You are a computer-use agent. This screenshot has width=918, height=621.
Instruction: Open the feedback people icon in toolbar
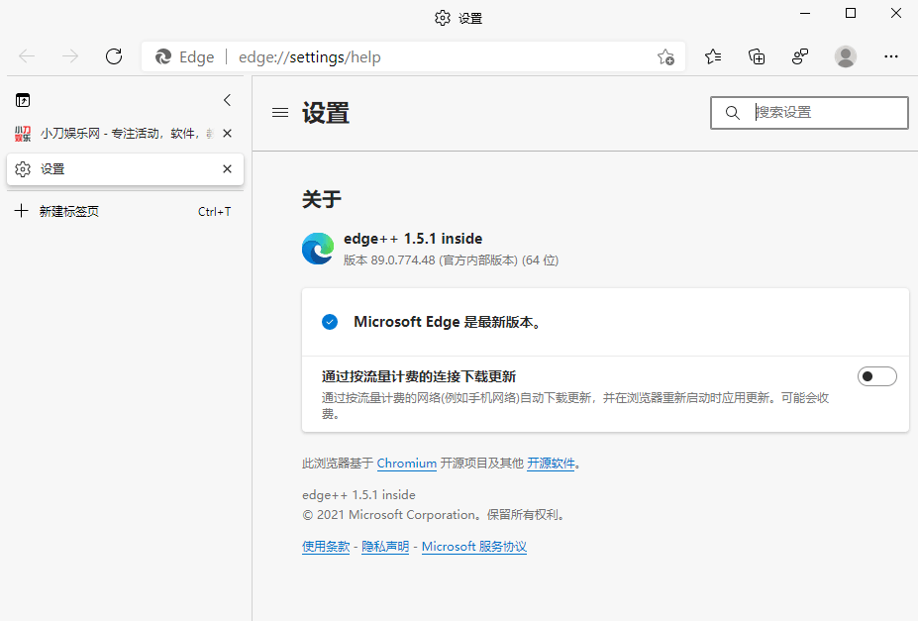(x=800, y=56)
